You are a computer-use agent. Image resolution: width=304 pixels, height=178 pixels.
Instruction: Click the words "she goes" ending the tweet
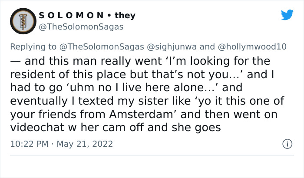coord(203,129)
